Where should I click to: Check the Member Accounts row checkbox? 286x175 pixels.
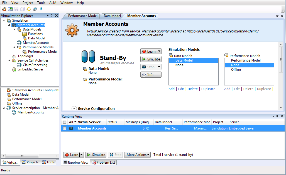(x=65, y=128)
